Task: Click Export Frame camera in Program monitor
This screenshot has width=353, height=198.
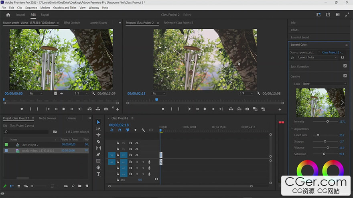Action: tap(247, 109)
